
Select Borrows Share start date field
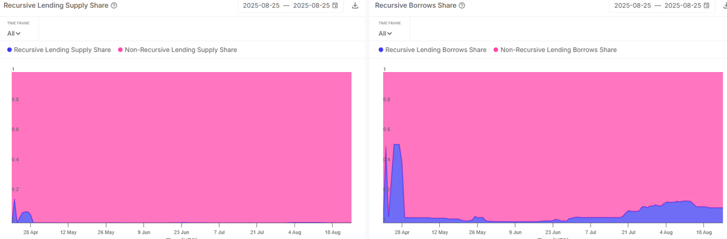[632, 5]
